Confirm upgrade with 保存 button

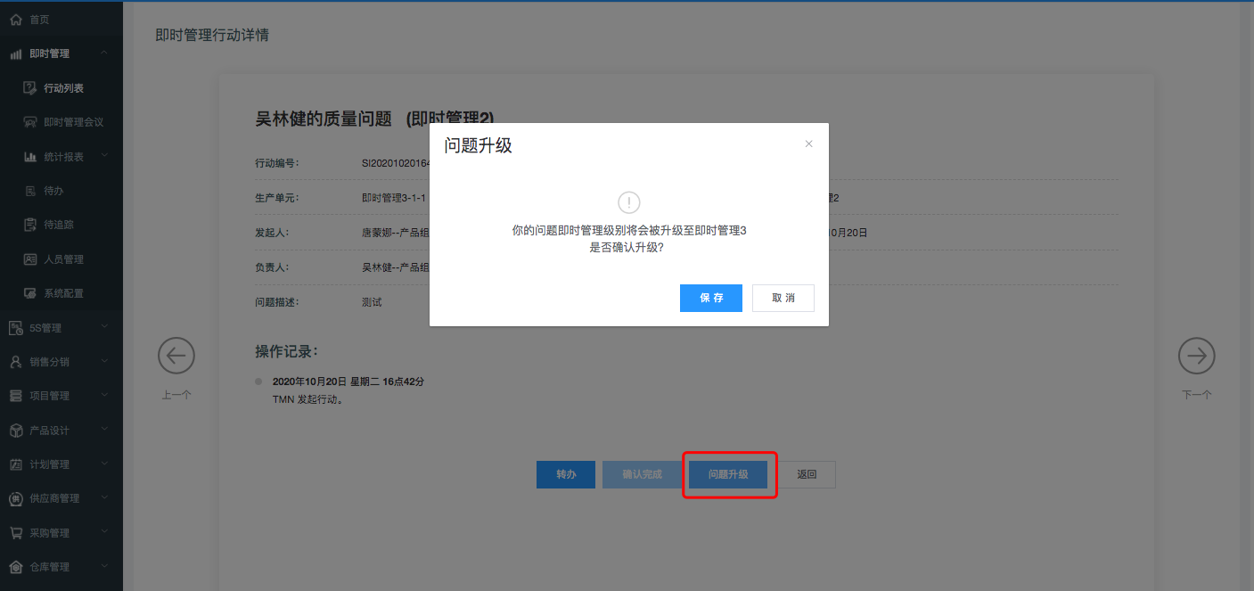(x=710, y=298)
